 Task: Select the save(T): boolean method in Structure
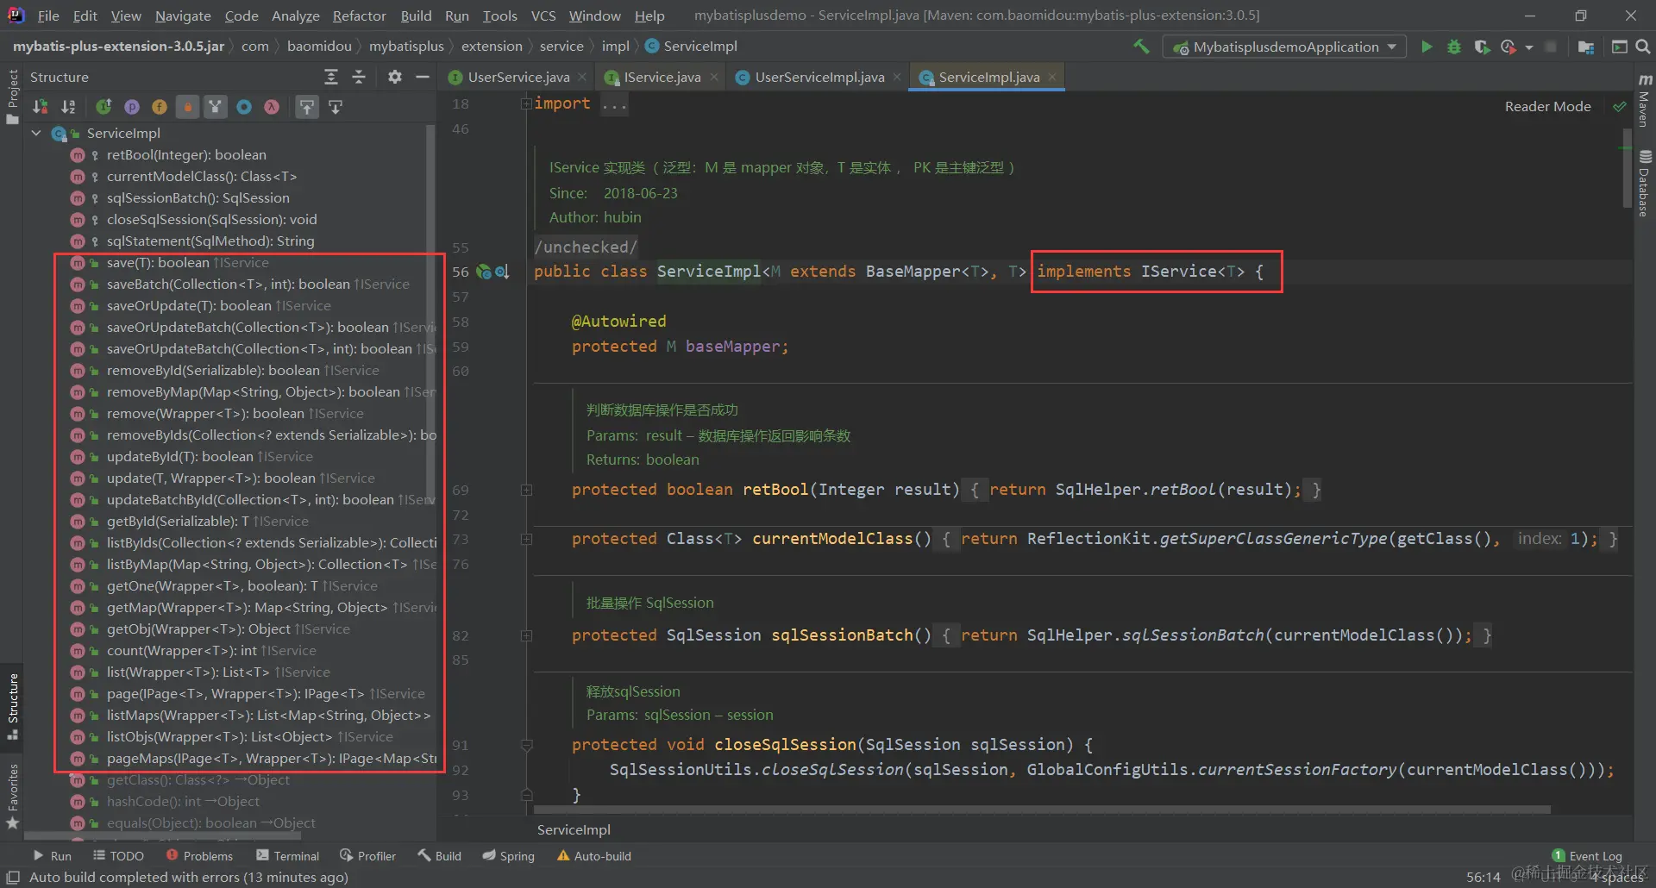click(x=158, y=263)
